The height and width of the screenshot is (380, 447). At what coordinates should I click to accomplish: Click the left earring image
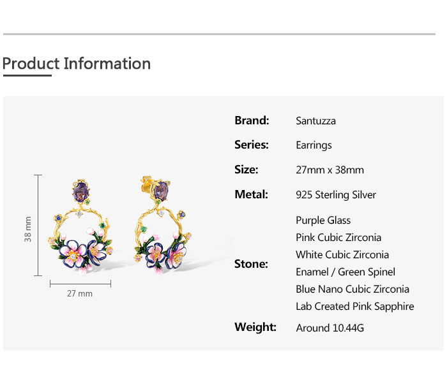pyautogui.click(x=81, y=230)
